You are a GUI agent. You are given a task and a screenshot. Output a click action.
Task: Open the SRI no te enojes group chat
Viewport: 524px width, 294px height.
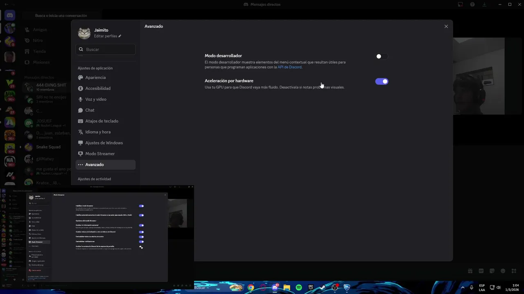click(x=46, y=99)
